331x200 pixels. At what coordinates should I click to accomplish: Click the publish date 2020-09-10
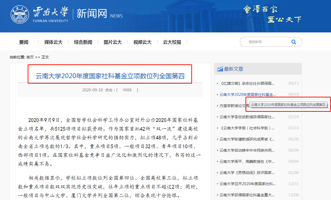click(92, 90)
